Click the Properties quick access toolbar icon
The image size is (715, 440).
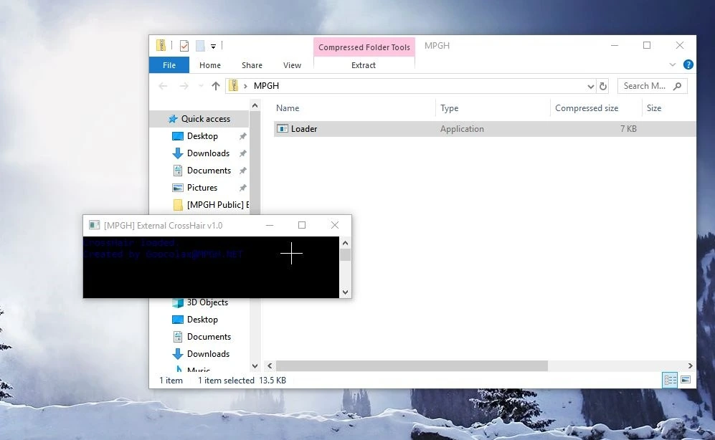click(184, 46)
